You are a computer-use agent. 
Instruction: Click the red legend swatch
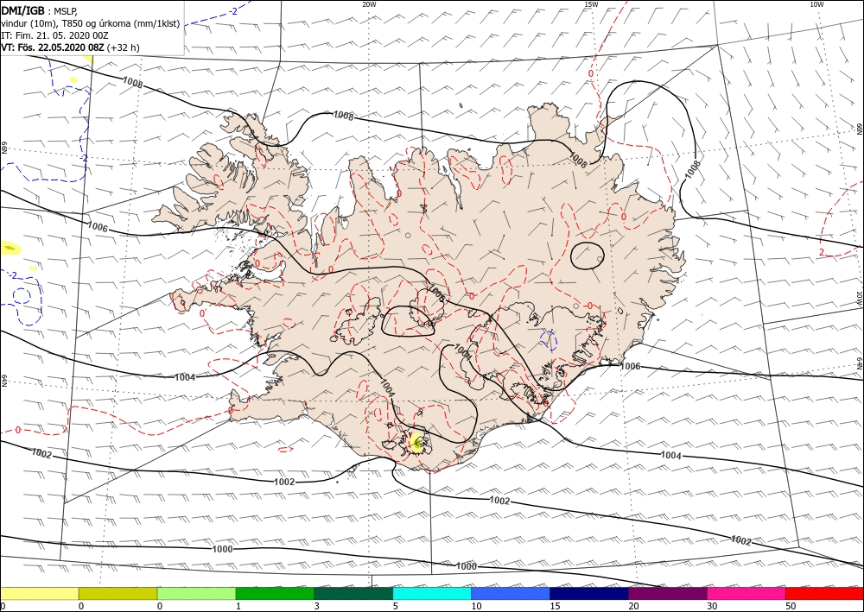pos(824,593)
